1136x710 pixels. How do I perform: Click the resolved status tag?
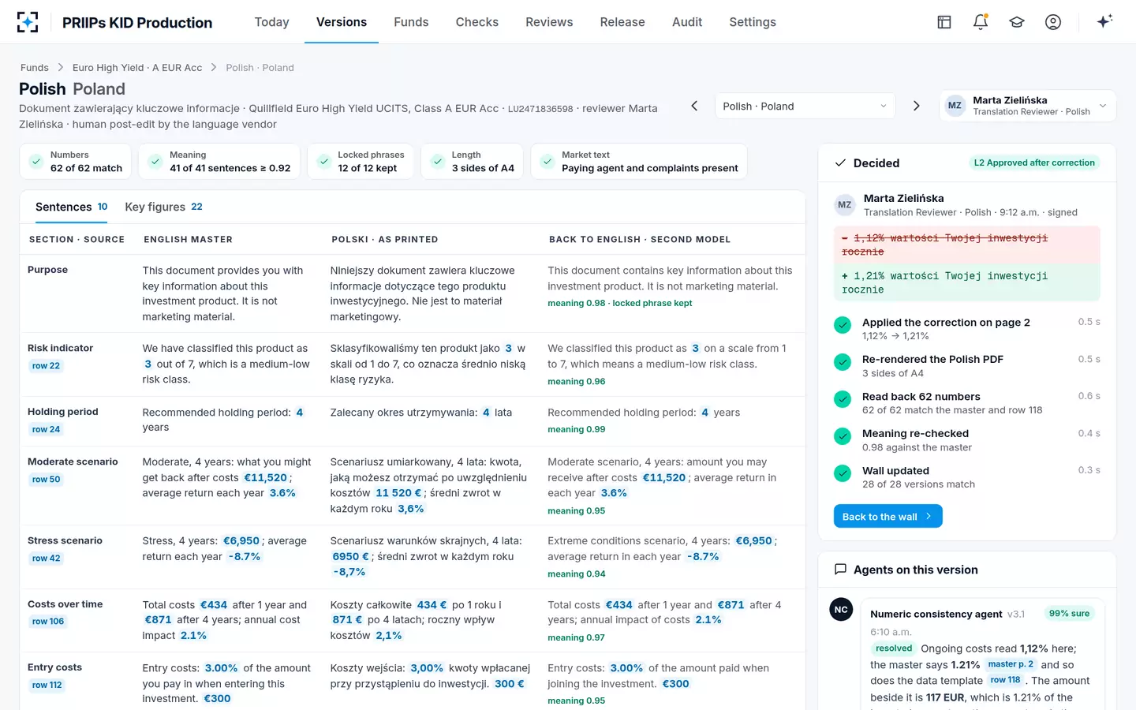point(894,648)
